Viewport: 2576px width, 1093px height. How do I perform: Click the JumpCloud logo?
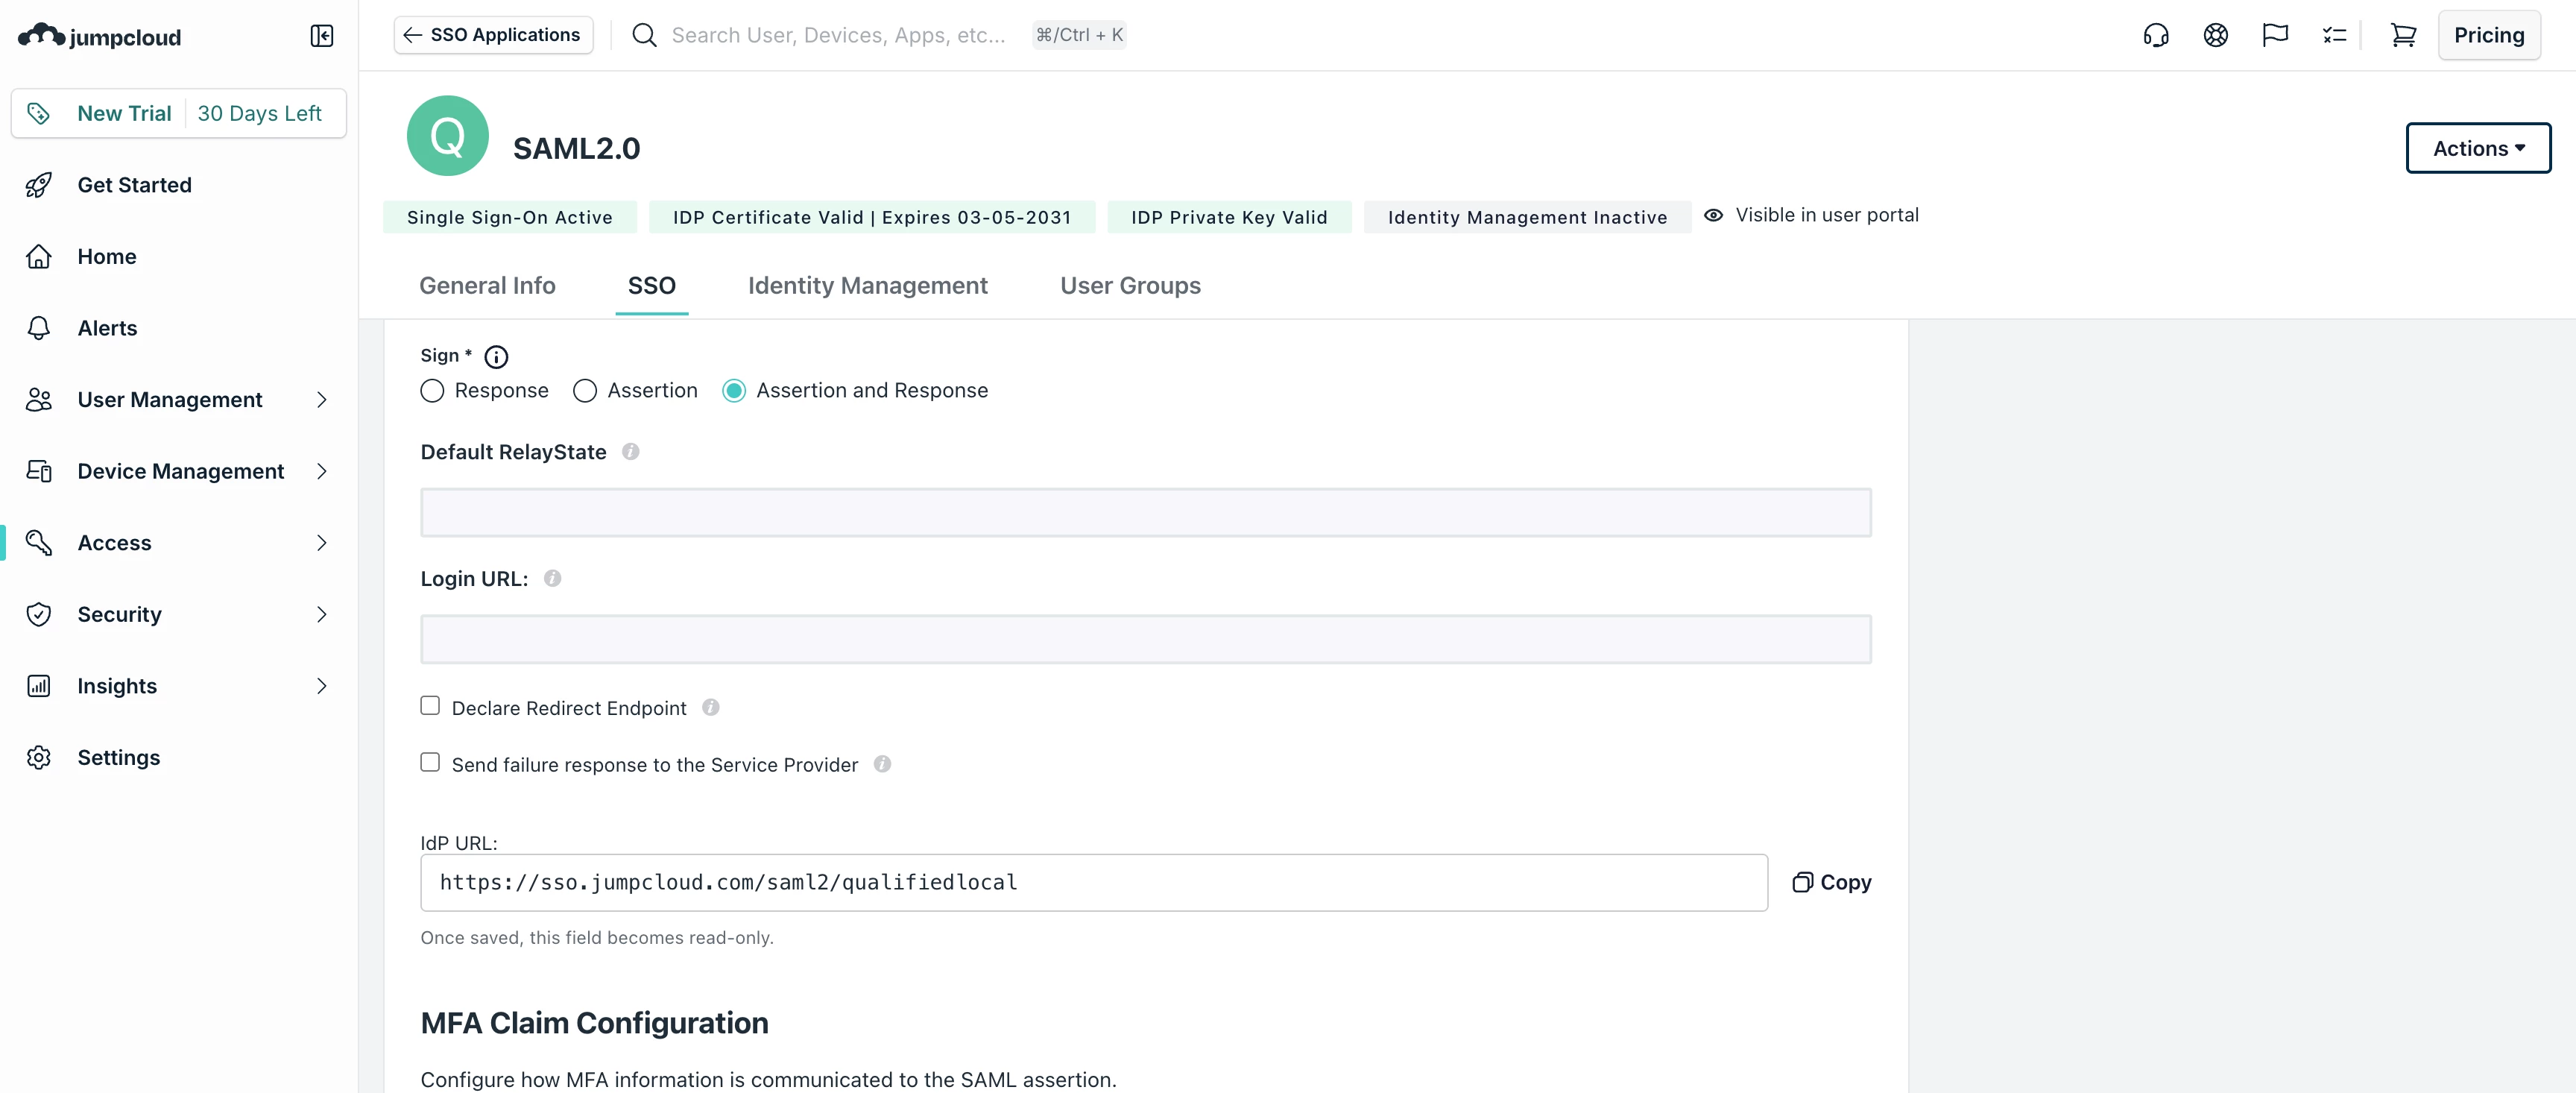100,36
